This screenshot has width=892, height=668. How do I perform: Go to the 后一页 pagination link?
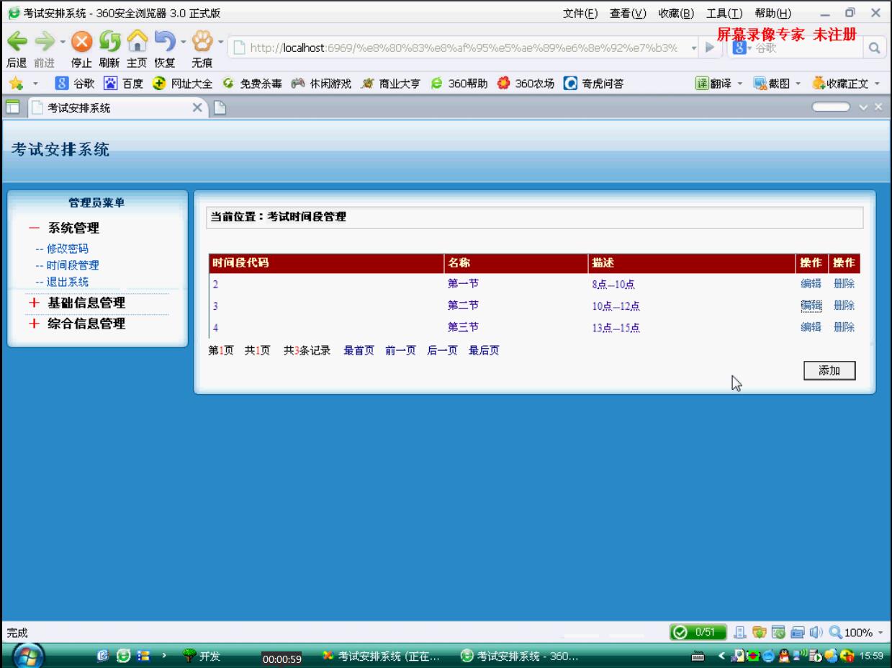point(443,351)
